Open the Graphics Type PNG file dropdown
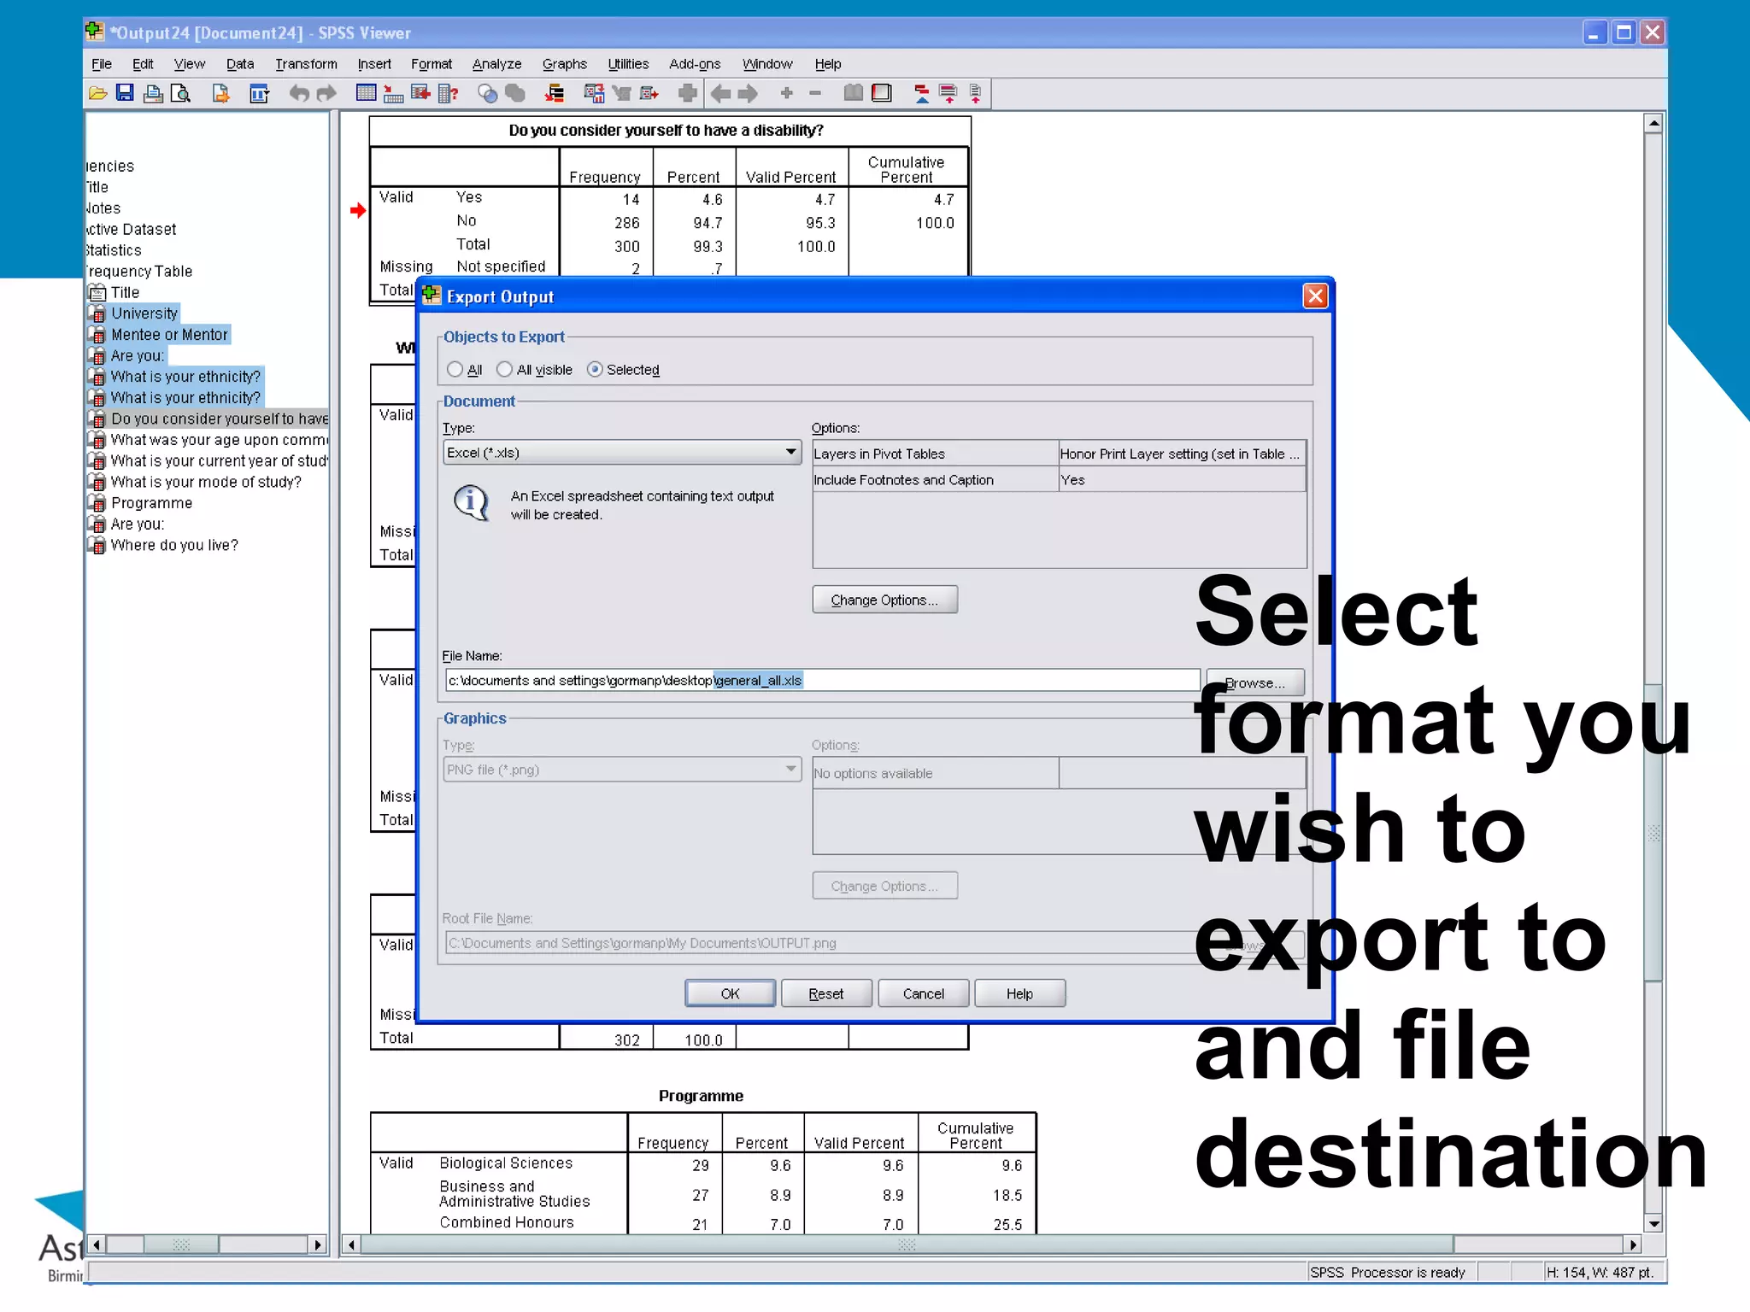Image resolution: width=1750 pixels, height=1312 pixels. tap(622, 770)
